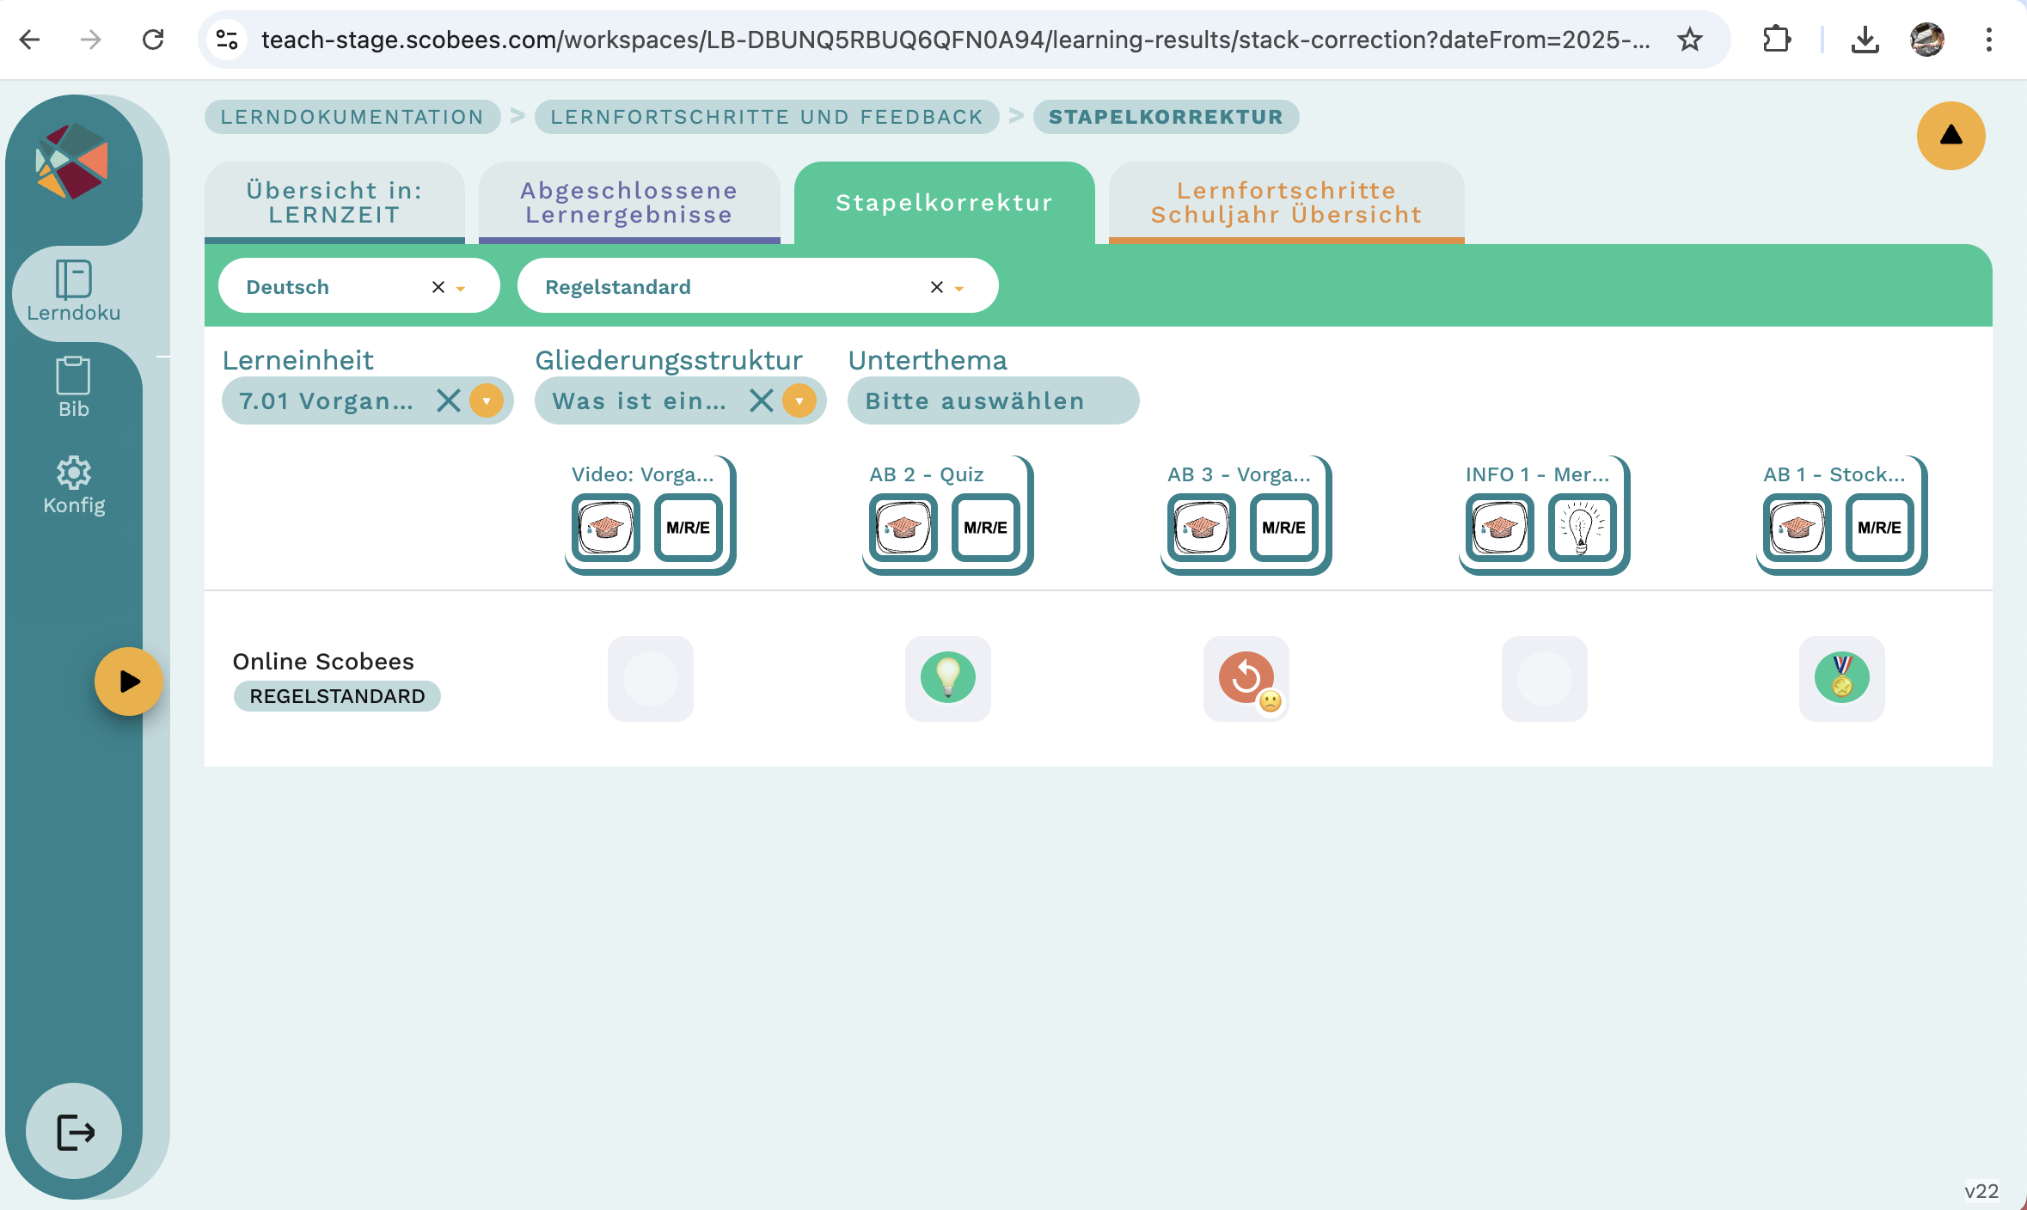Click the browser address bar URL
This screenshot has height=1210, width=2027.
point(955,40)
